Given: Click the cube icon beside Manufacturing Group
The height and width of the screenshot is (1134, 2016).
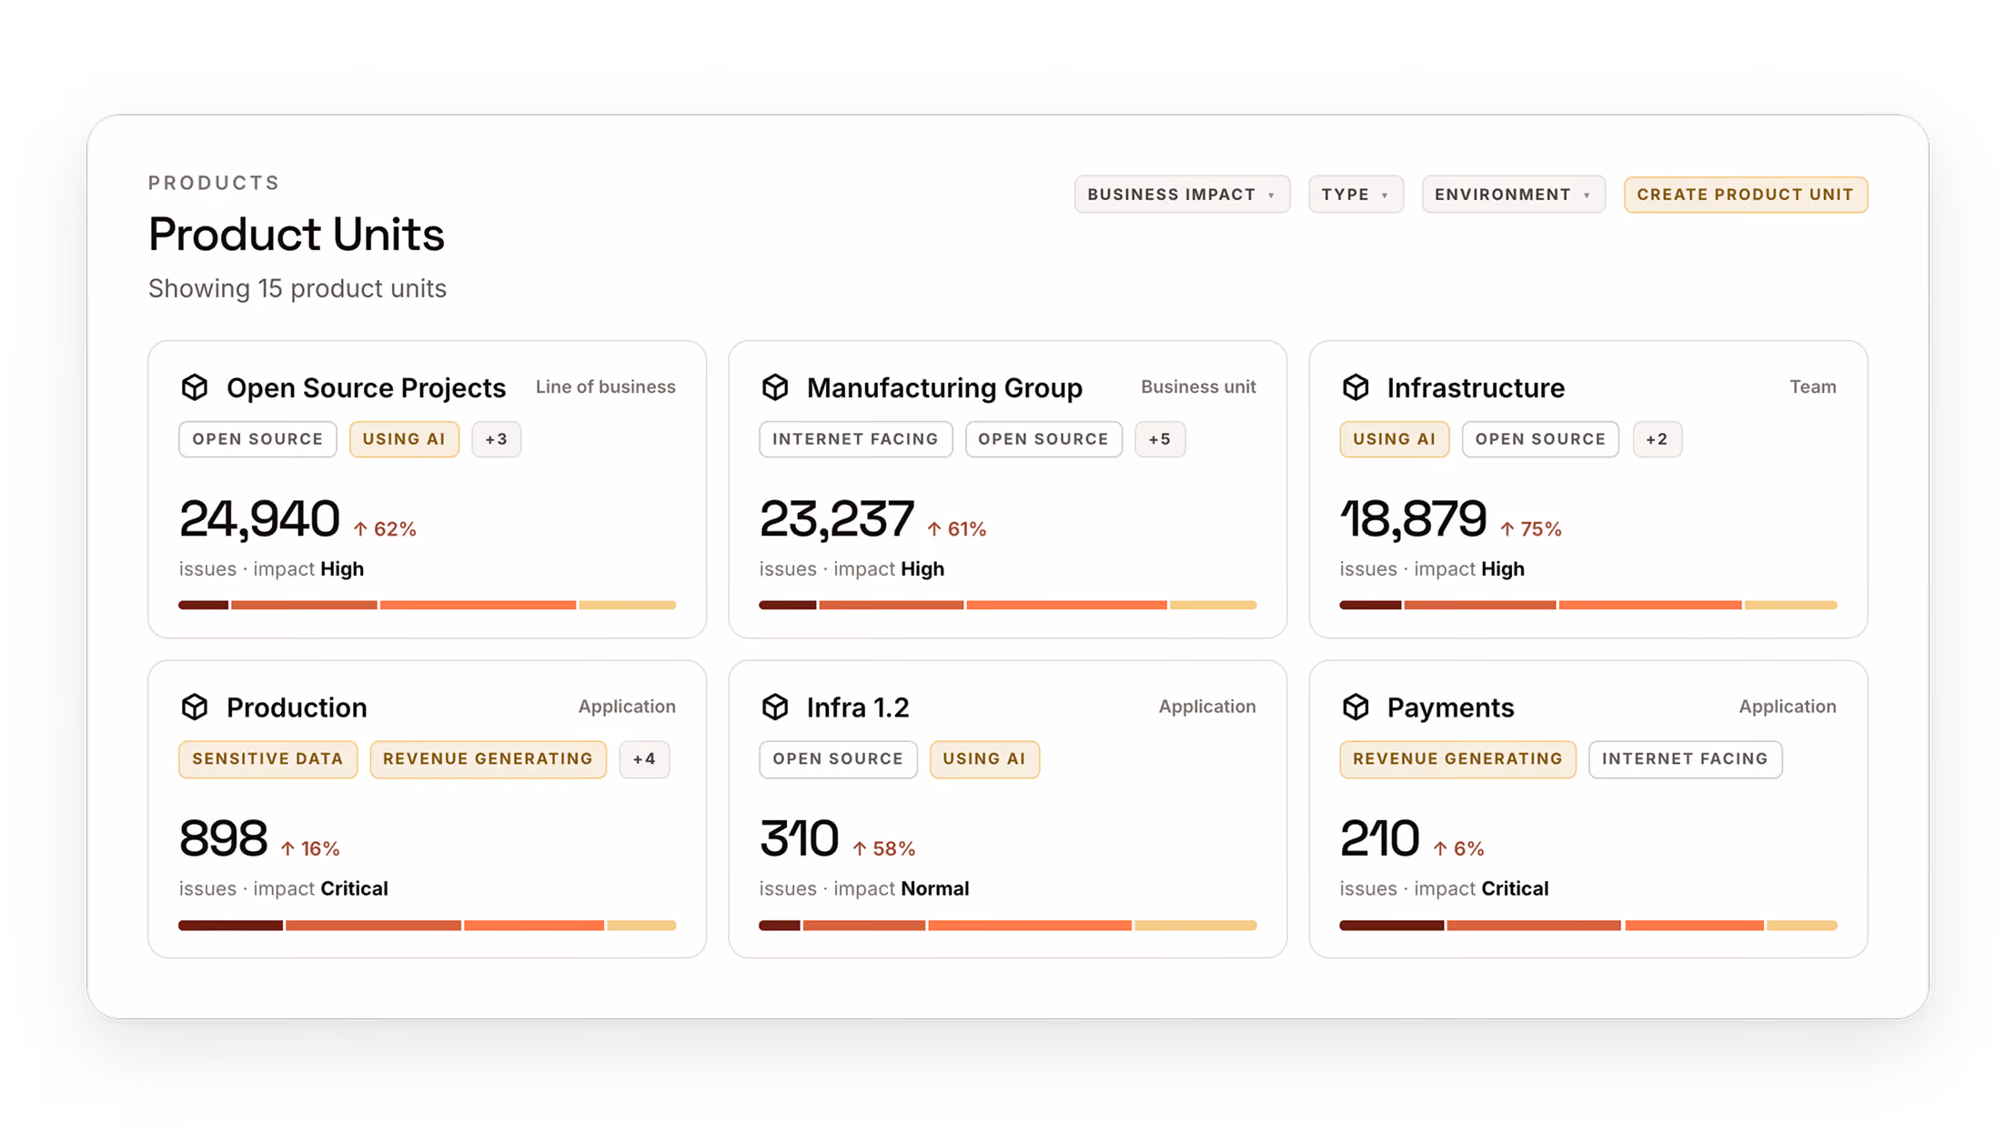Looking at the screenshot, I should click(775, 387).
